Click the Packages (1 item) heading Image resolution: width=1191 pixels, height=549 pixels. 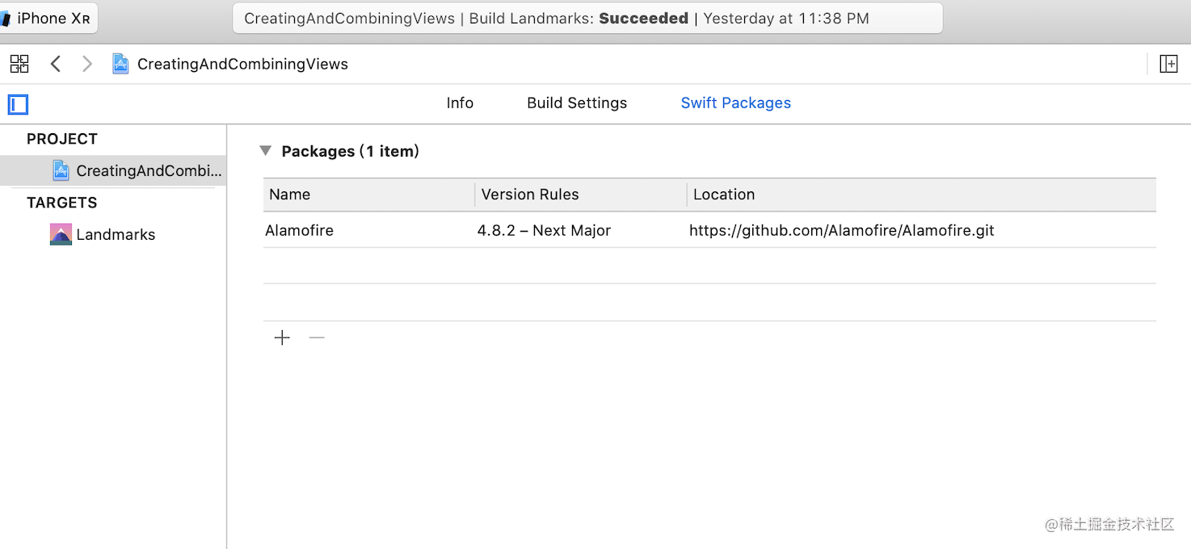coord(350,151)
